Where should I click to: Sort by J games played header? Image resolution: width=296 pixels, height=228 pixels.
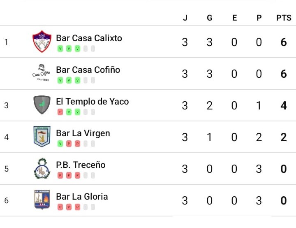(185, 18)
